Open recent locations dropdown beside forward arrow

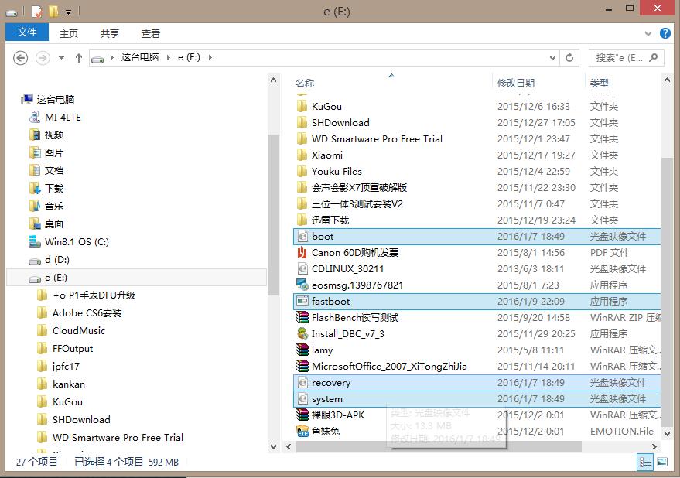click(x=60, y=58)
